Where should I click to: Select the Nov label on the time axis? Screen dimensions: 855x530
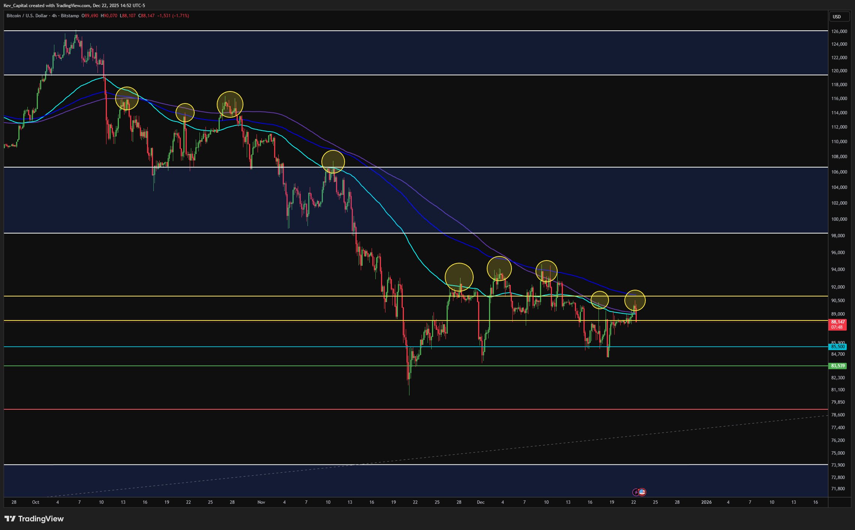click(261, 502)
